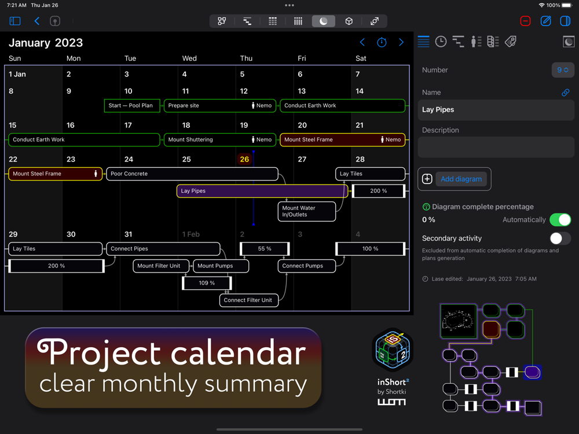Switch to the Gantt chart view
The image size is (579, 434).
click(247, 21)
